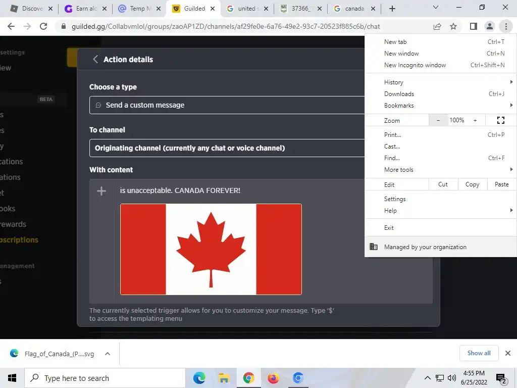Launch Microsoft Edge from the taskbar

point(199,378)
